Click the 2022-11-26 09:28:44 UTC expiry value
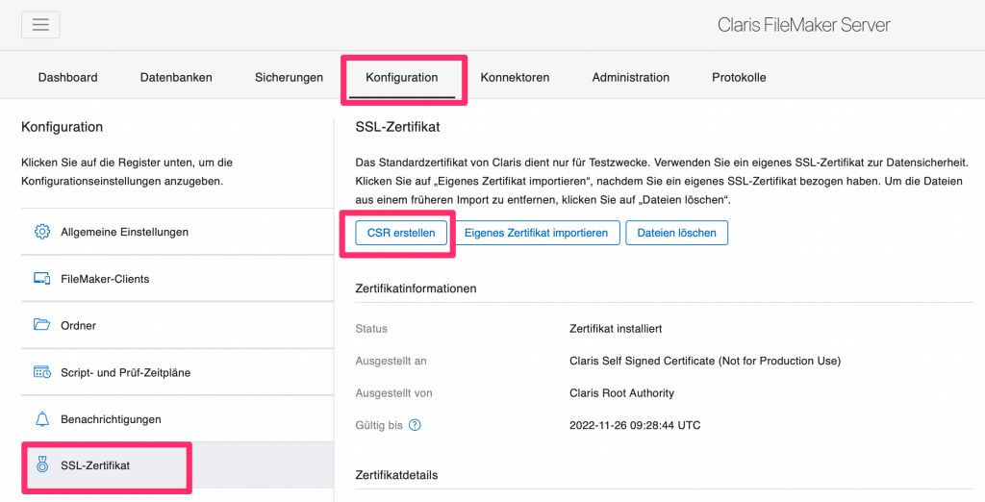 pyautogui.click(x=635, y=425)
